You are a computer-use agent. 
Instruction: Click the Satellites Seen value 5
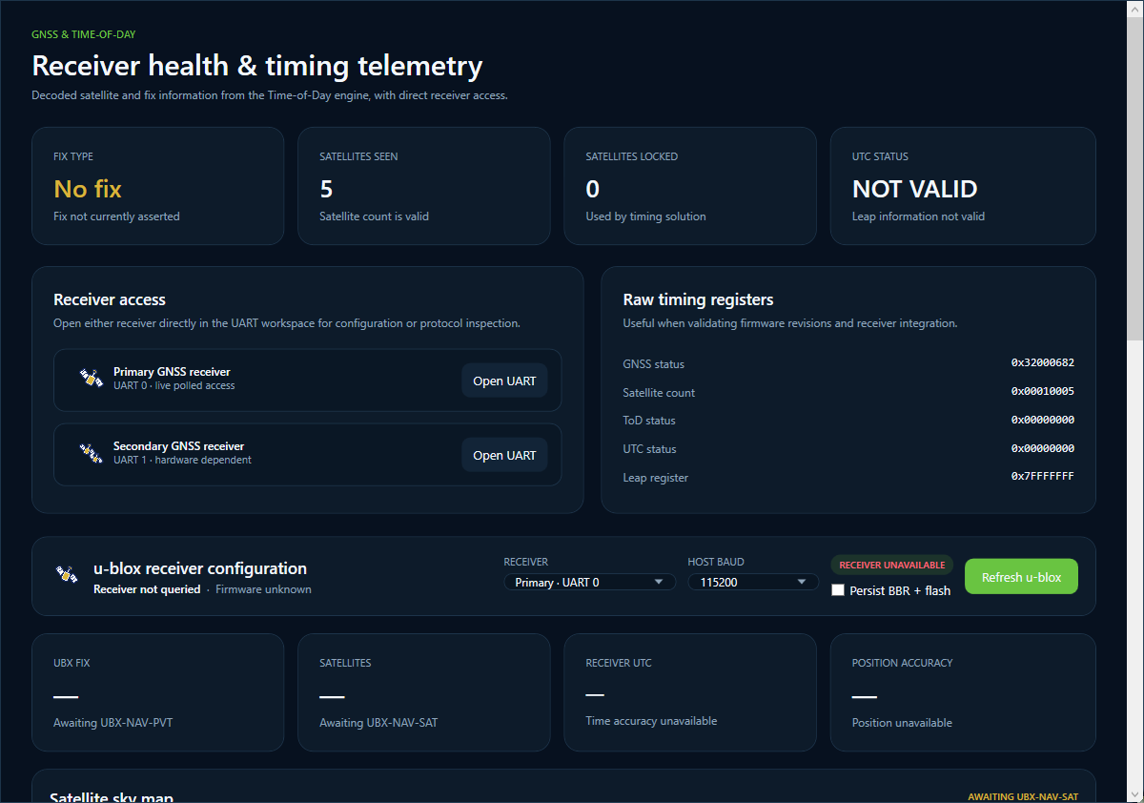click(x=326, y=189)
